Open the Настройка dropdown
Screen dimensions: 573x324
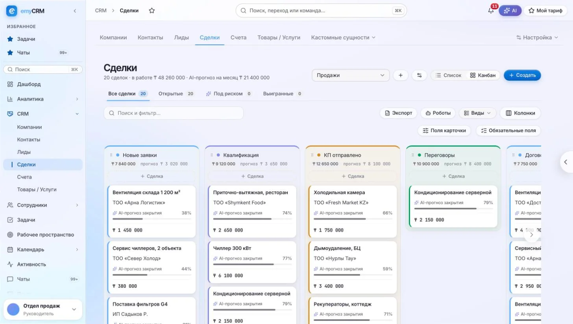coord(537,37)
